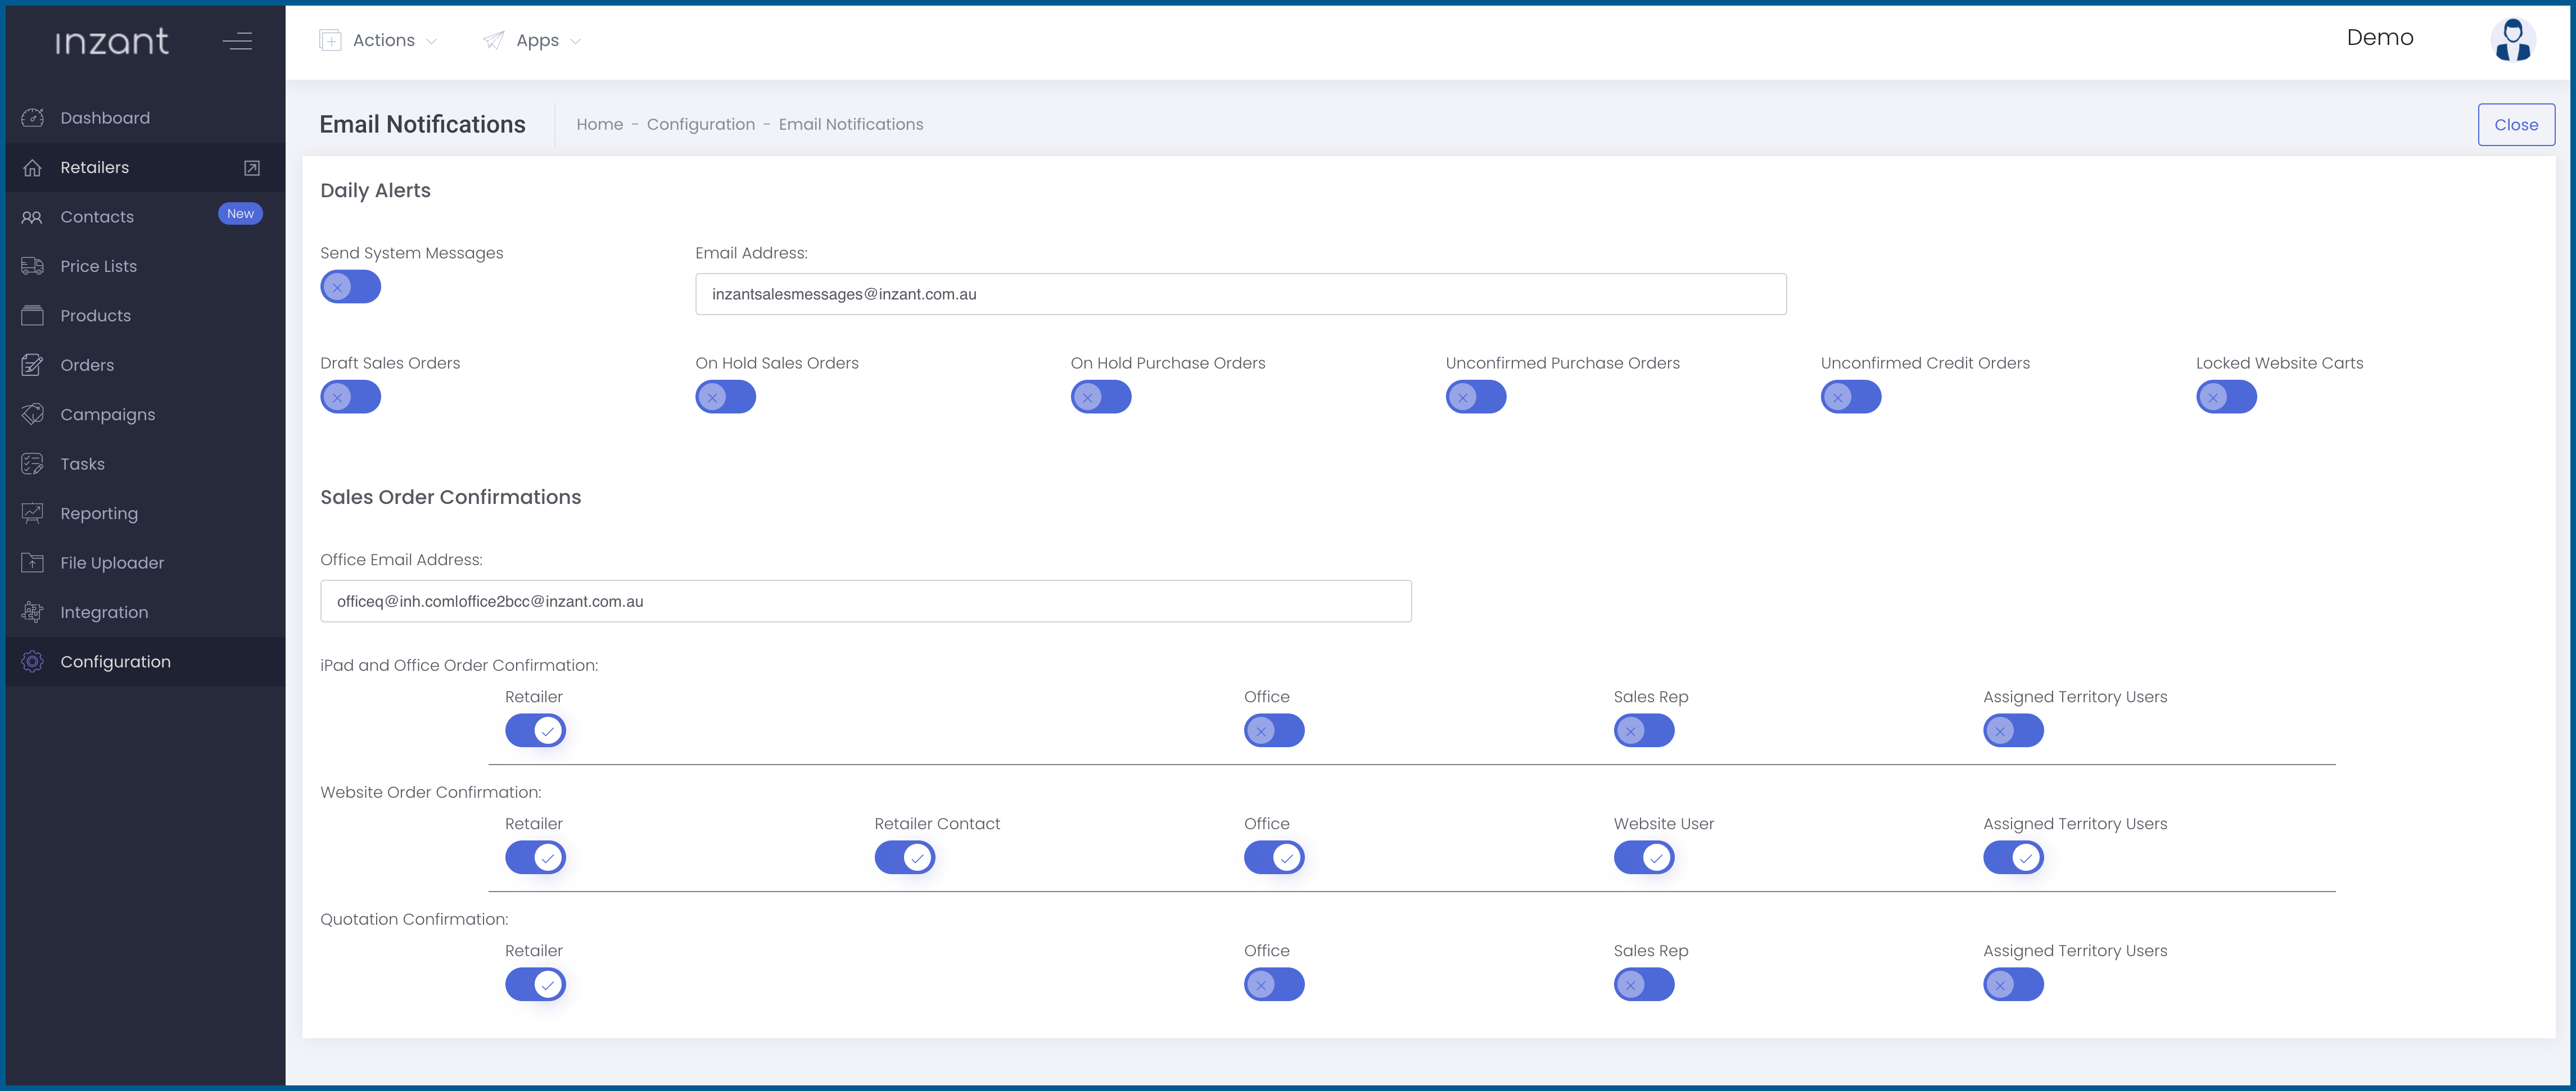Open the Products menu item
Viewport: 2576px width, 1091px height.
click(95, 316)
